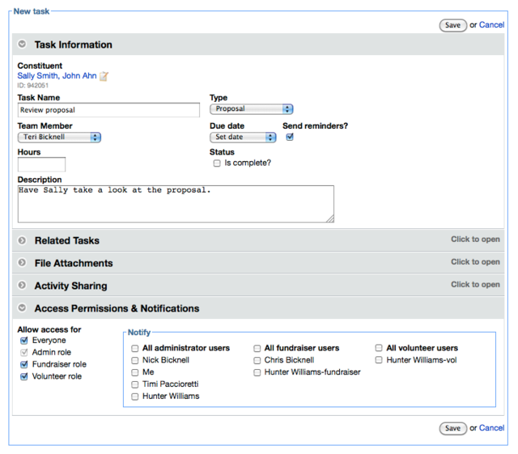518x454 pixels.
Task: Uncheck the Send reminders checkbox
Action: coord(290,137)
